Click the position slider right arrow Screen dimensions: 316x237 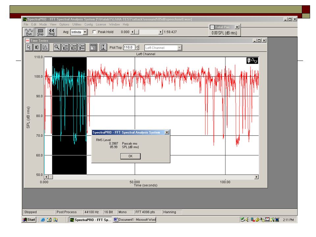tap(161, 32)
